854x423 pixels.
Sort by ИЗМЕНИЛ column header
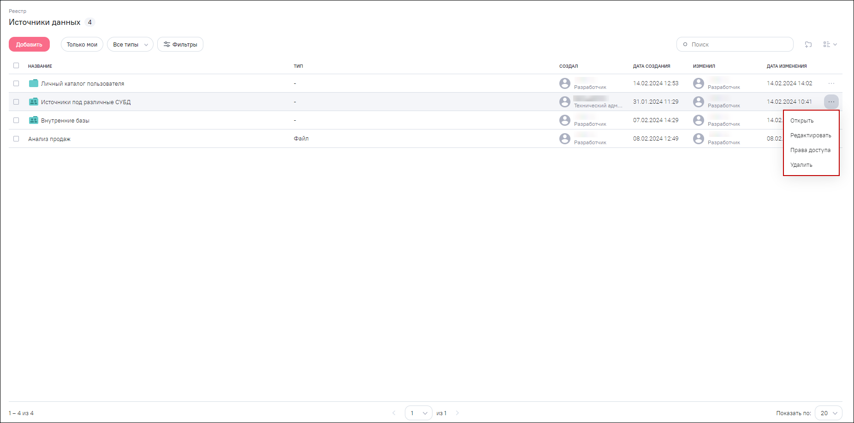(704, 66)
